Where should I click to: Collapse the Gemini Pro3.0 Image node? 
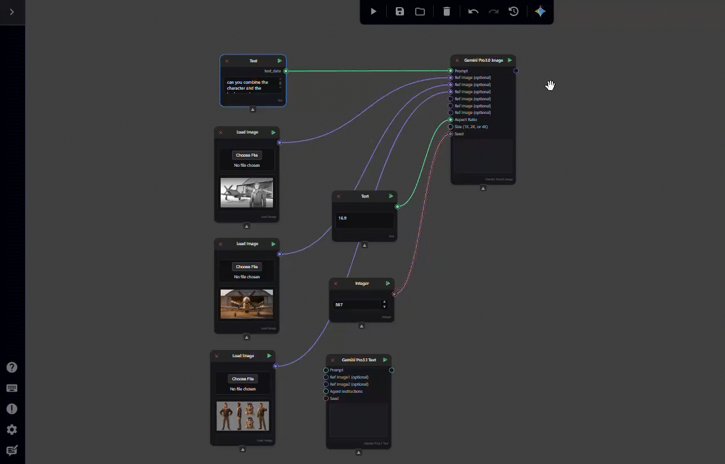pyautogui.click(x=483, y=188)
